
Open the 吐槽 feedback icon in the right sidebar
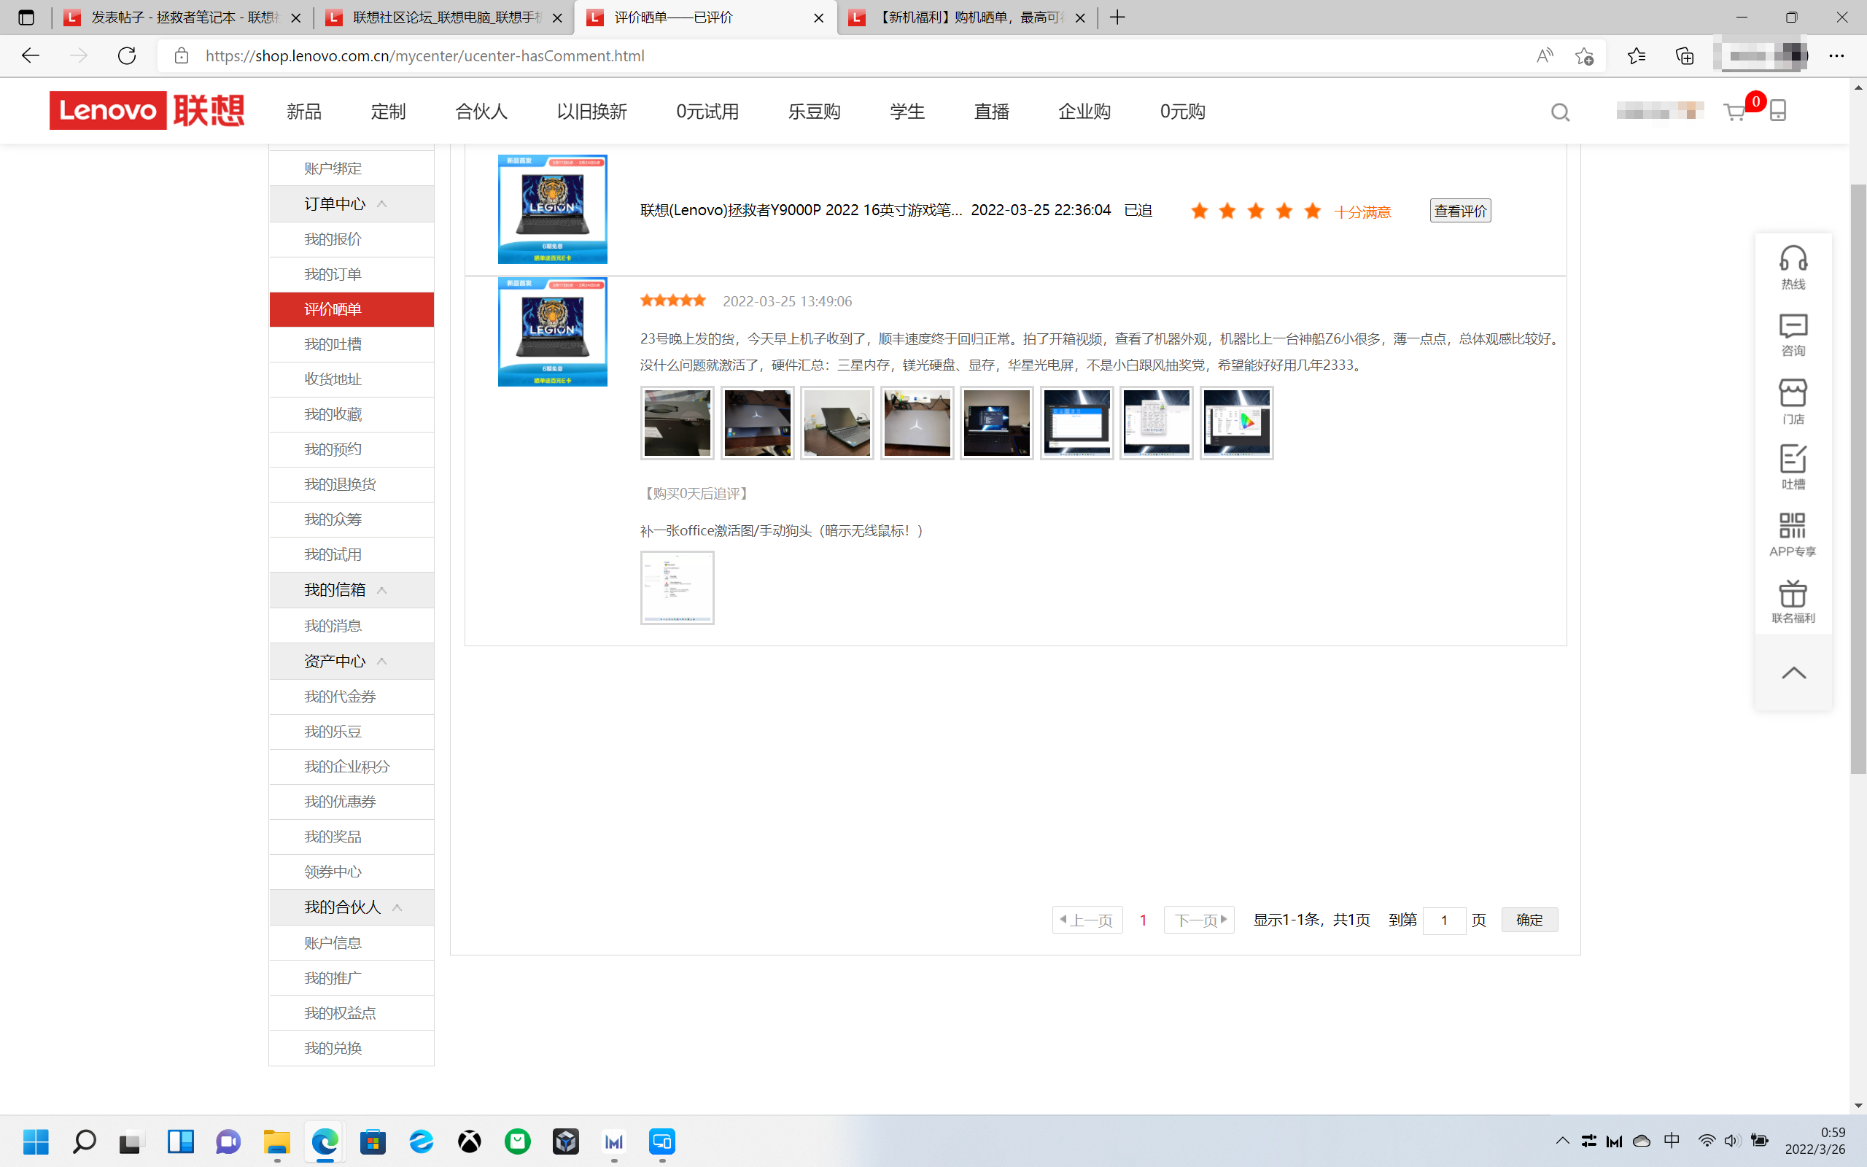1793,467
